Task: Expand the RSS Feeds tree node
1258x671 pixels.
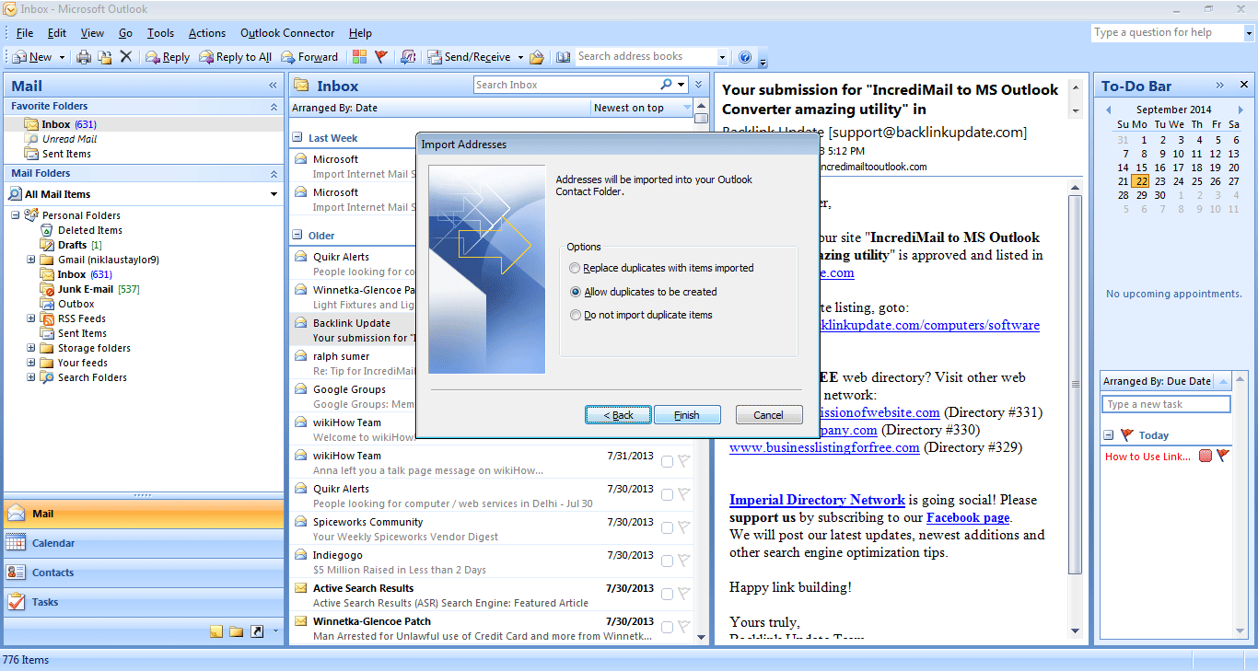Action: (30, 318)
